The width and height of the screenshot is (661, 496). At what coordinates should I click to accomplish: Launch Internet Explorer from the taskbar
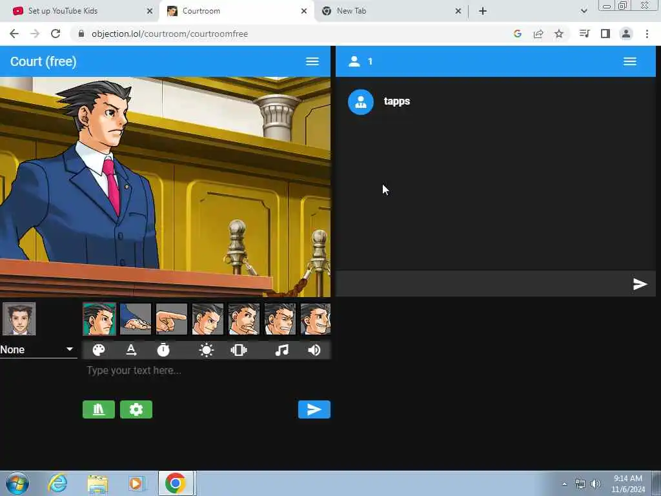pos(57,483)
